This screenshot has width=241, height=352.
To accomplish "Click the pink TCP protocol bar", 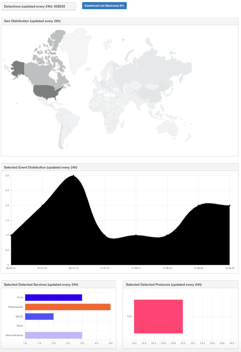I will 158,317.
